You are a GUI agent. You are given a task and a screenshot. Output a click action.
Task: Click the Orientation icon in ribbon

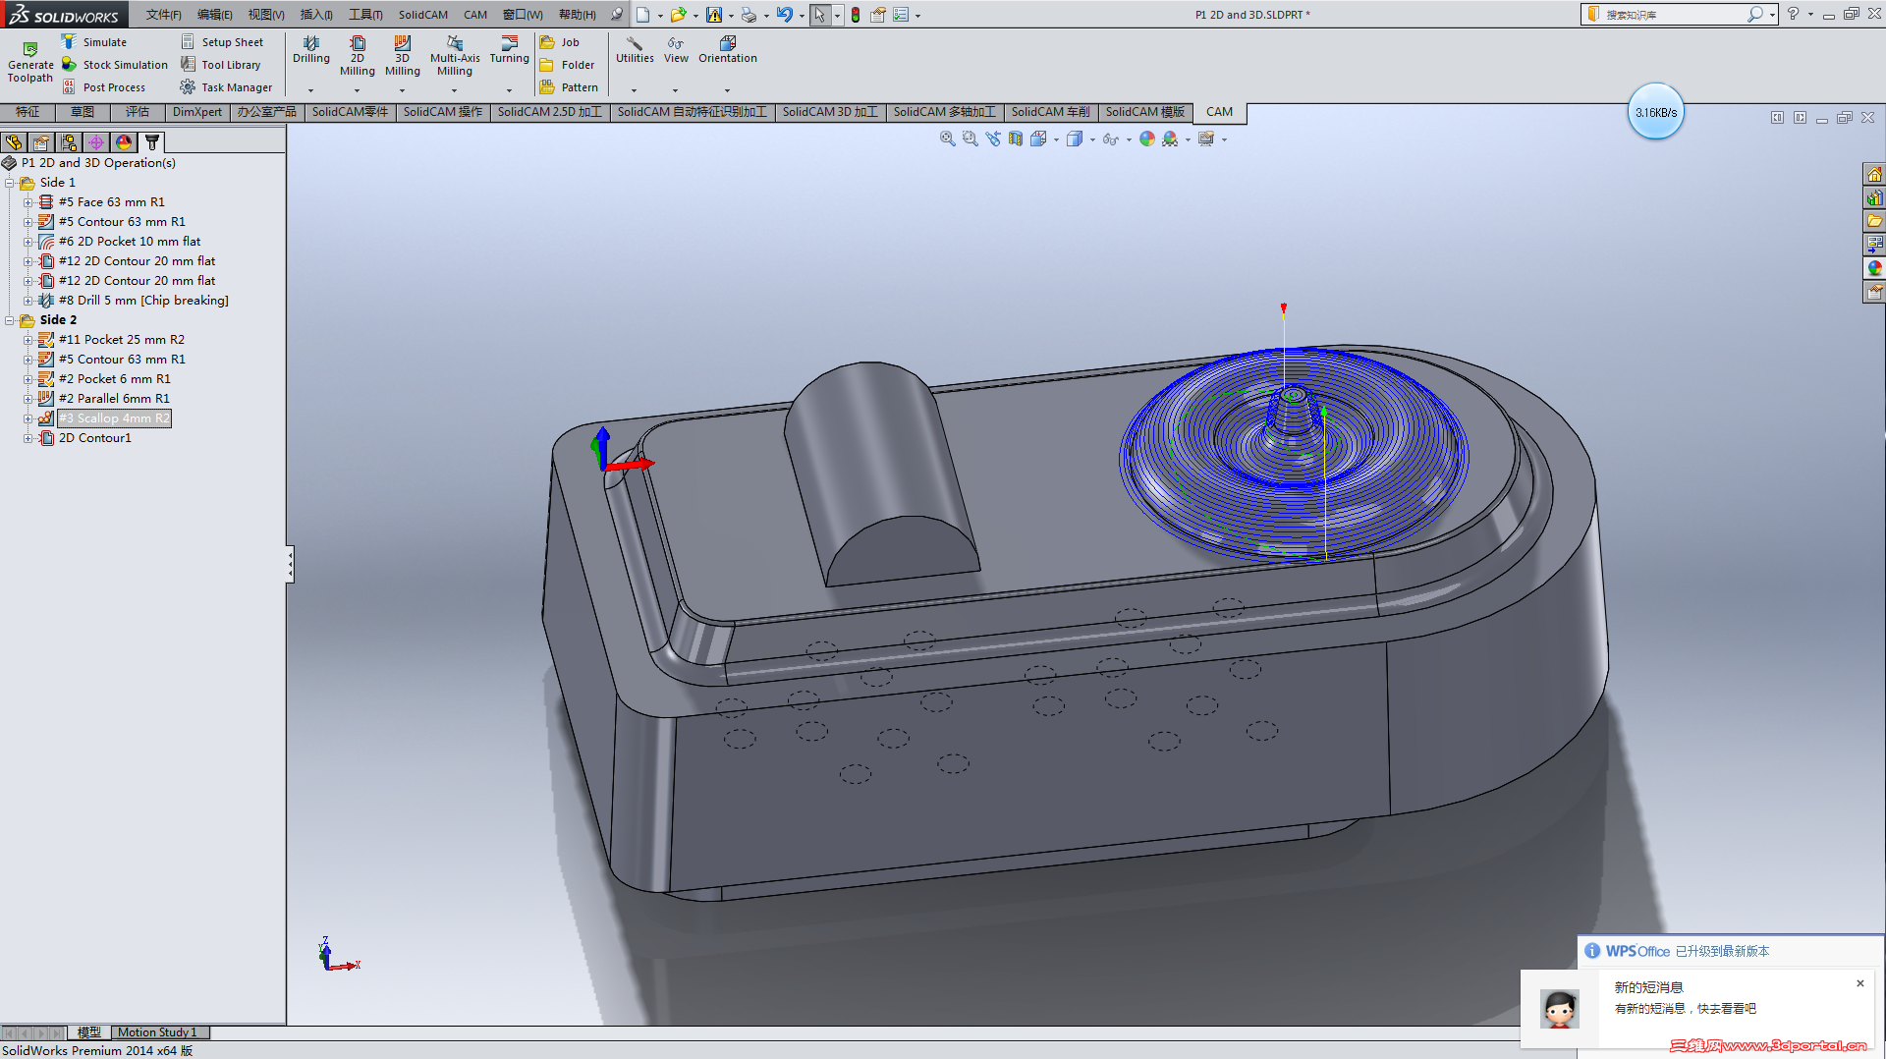click(728, 43)
